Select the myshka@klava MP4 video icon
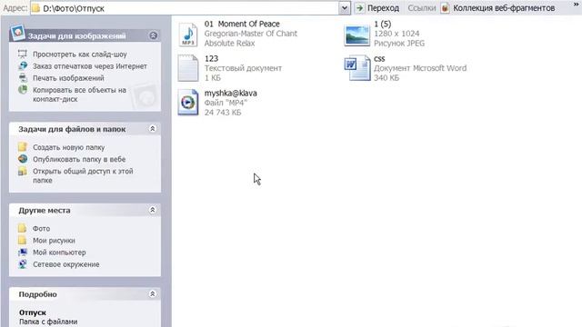The height and width of the screenshot is (327, 582). point(188,103)
